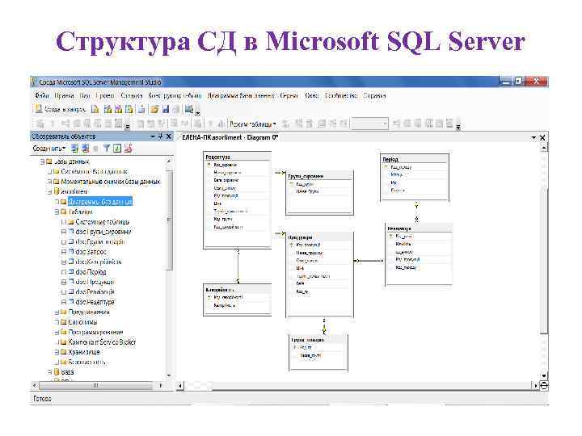The image size is (582, 436).
Task: Click the Рецептура table header in diagram
Action: point(238,157)
